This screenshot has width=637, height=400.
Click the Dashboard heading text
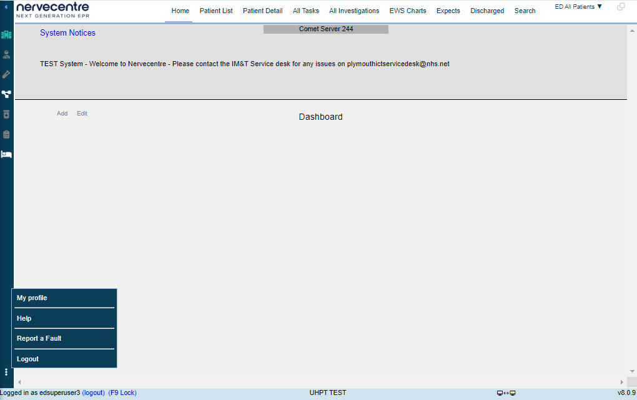coord(320,117)
